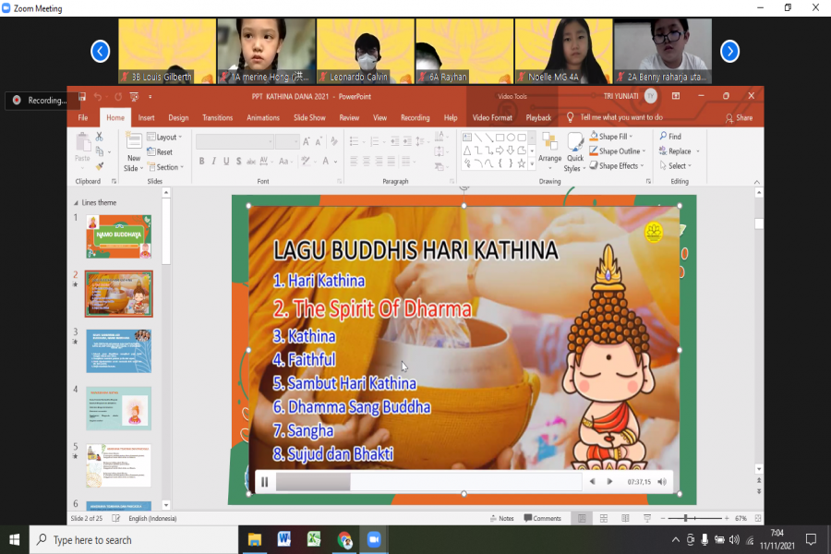Open the Playback ribbon tab

coord(538,117)
